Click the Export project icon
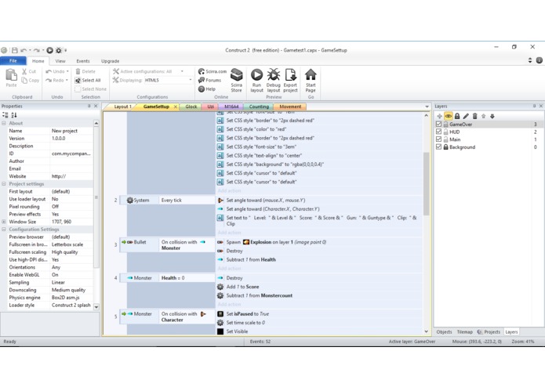Screen dimensions: 545x387 click(x=290, y=80)
